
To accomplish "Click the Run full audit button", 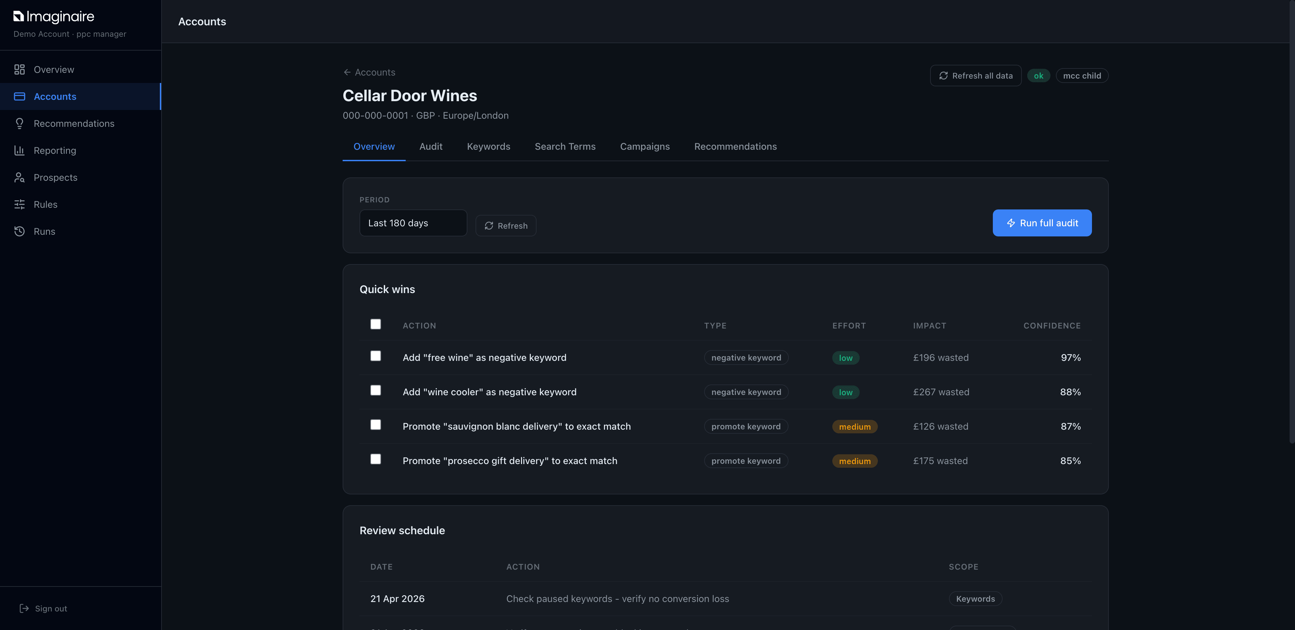I will 1042,223.
